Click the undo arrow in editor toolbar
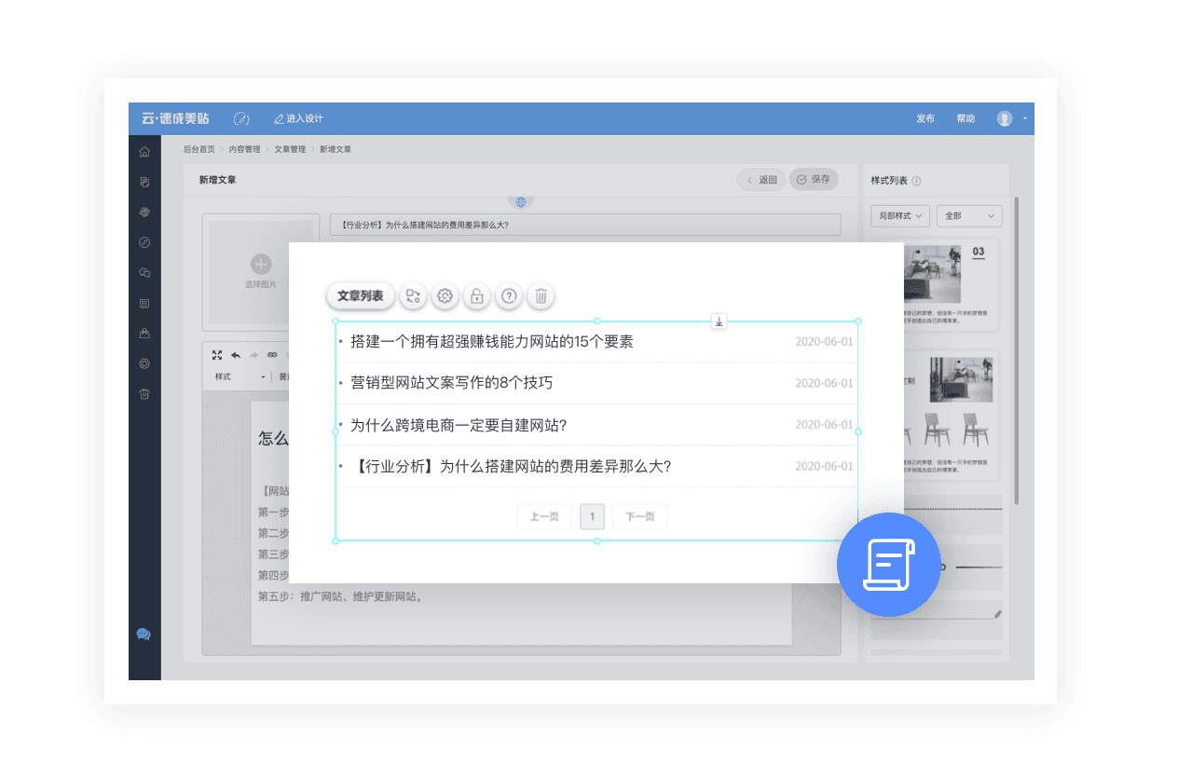 pos(236,355)
